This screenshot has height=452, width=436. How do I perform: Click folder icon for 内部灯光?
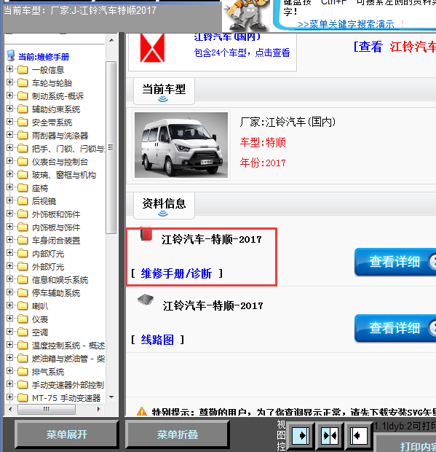tap(23, 254)
